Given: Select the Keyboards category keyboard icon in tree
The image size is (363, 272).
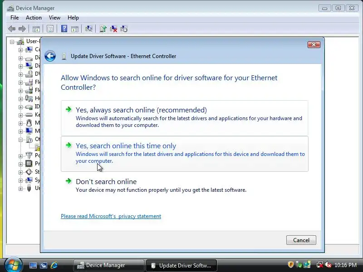Looking at the screenshot, I should (x=29, y=115).
